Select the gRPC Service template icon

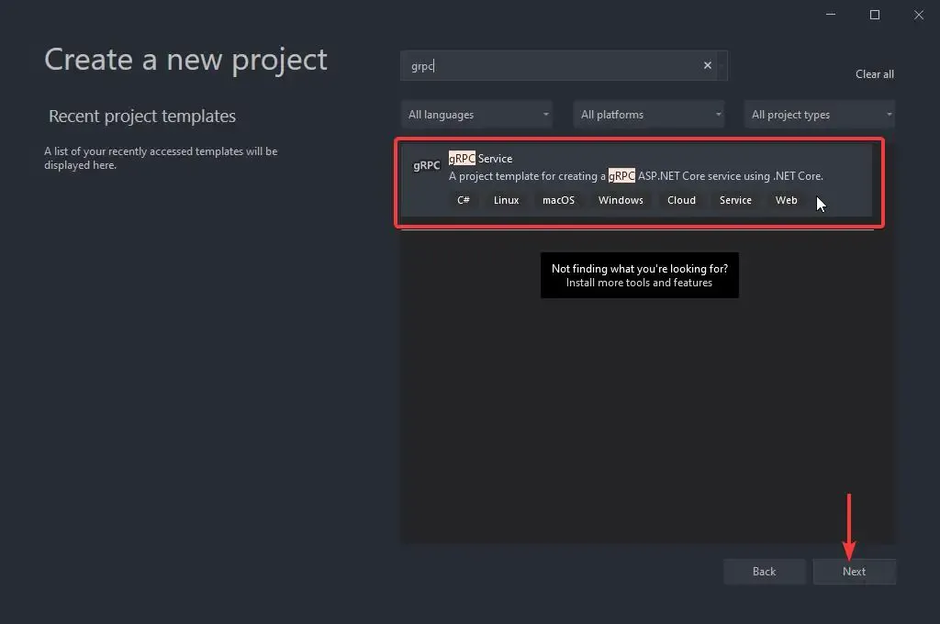(425, 165)
